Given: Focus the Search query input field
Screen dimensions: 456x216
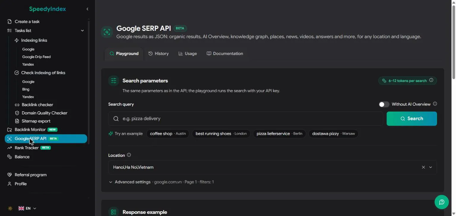Looking at the screenshot, I should click(246, 119).
